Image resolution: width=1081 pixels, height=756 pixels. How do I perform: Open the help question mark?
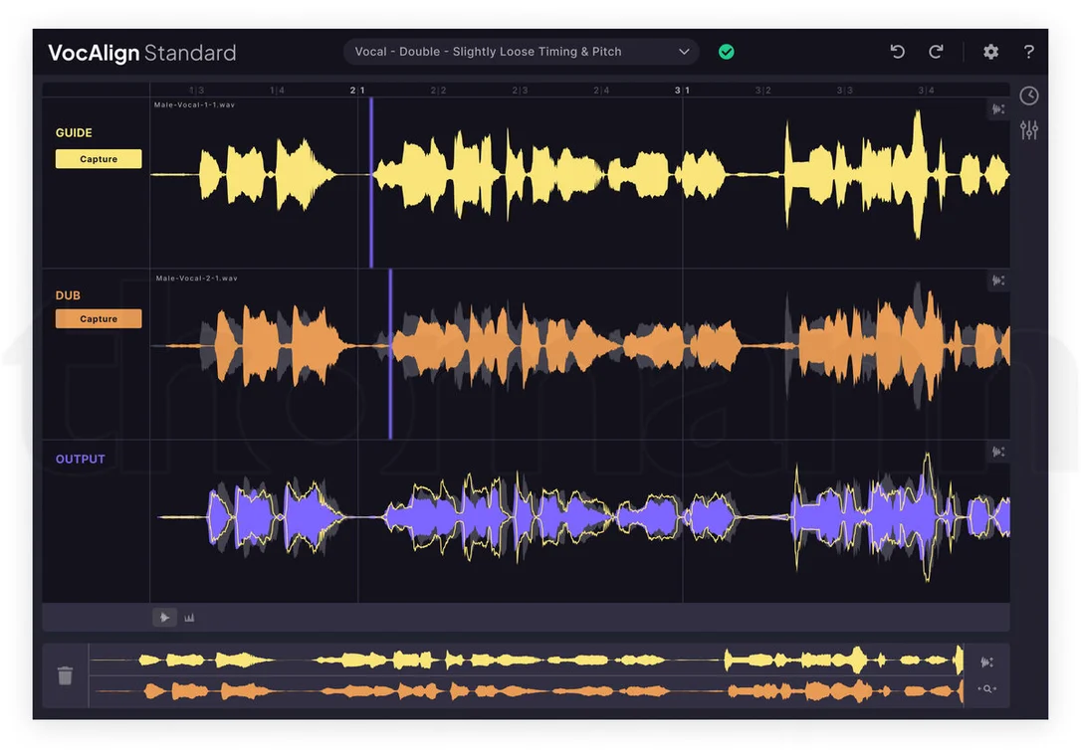(x=1028, y=52)
